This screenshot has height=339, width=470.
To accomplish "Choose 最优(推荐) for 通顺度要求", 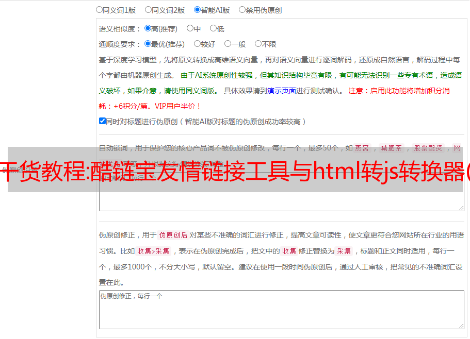I will [x=148, y=44].
